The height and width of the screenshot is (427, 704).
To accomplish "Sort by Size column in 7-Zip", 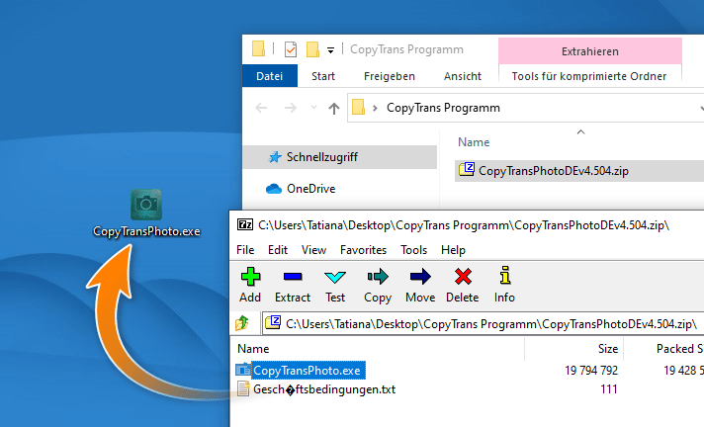I will tap(608, 349).
